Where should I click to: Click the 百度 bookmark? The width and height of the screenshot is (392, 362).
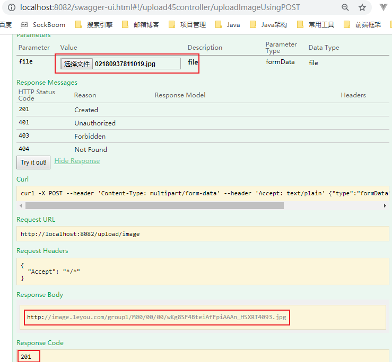click(5, 25)
